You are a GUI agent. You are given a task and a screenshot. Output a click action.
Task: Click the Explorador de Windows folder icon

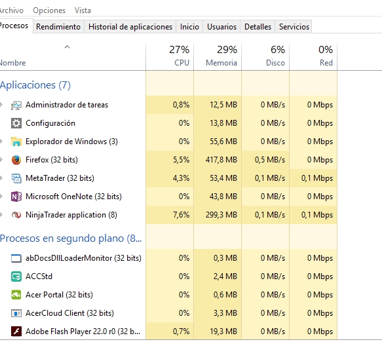(16, 142)
